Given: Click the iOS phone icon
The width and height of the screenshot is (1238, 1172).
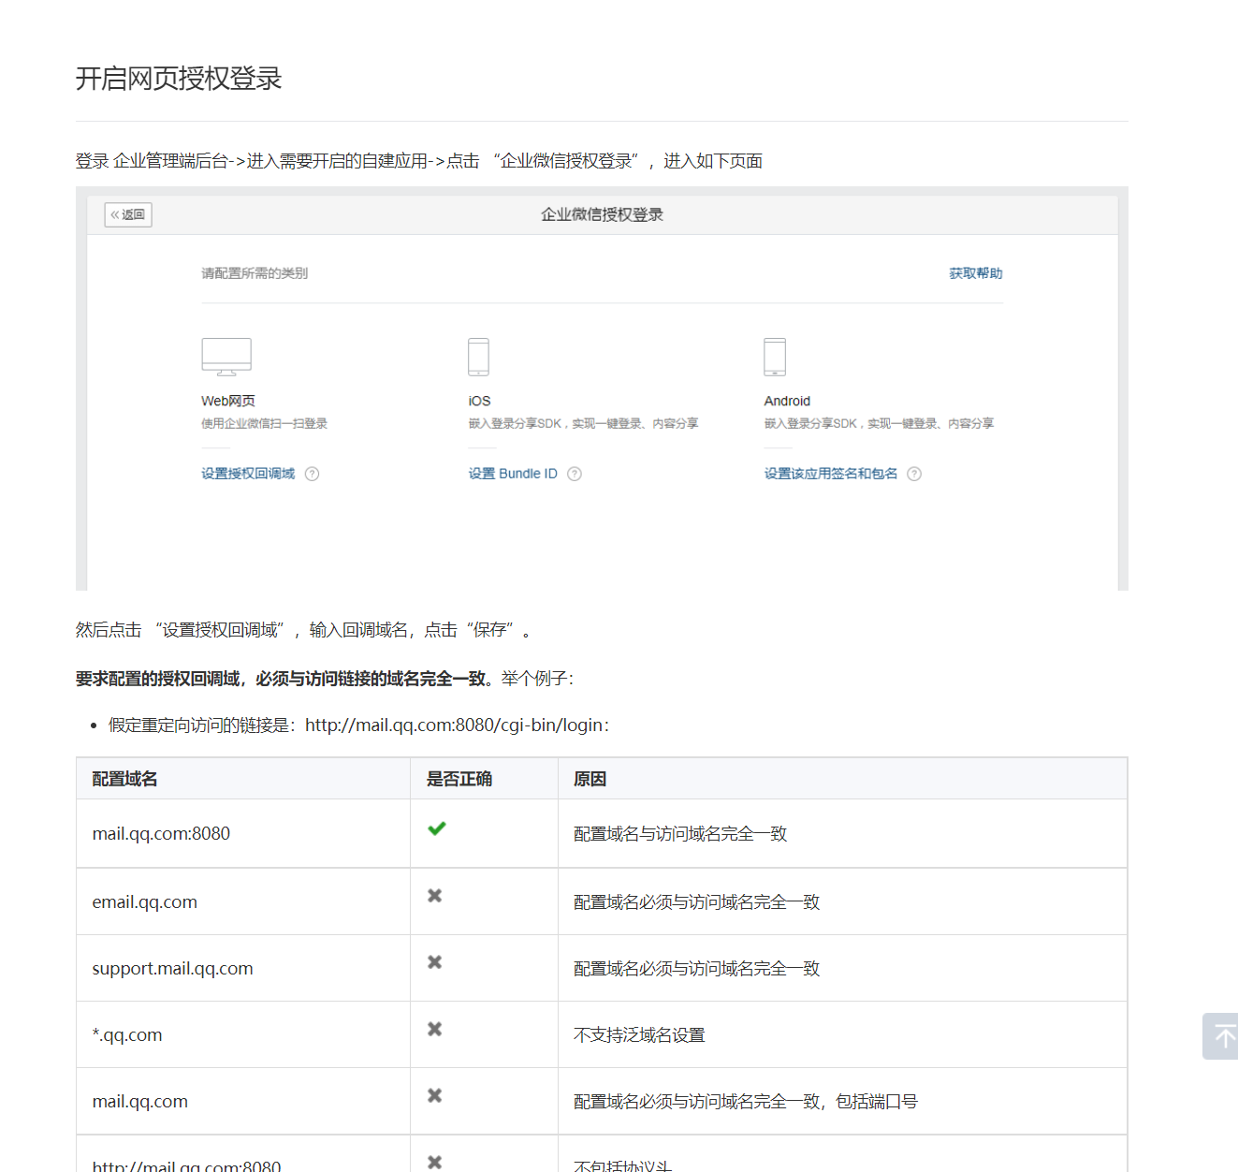Looking at the screenshot, I should [478, 357].
